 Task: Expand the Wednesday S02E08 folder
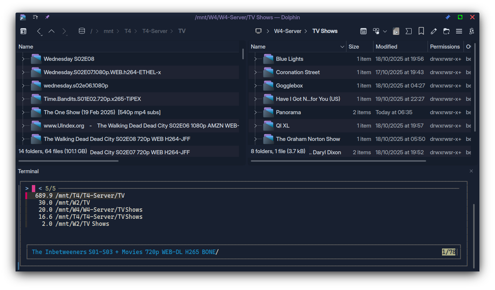pos(23,59)
